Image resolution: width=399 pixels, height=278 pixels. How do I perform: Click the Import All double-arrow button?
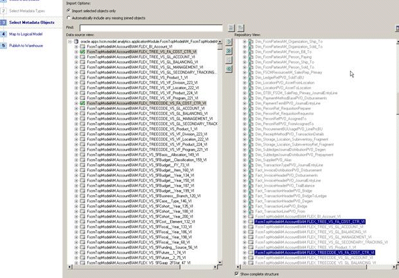pyautogui.click(x=229, y=51)
